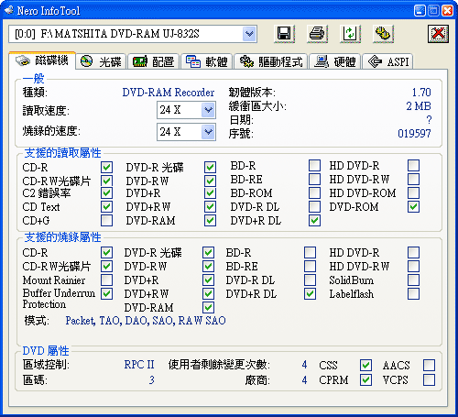
Task: Open the configuration wrench icon
Action: [383, 33]
